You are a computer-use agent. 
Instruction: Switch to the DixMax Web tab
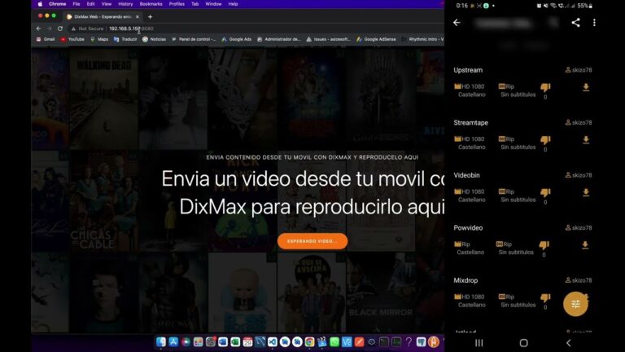(103, 17)
